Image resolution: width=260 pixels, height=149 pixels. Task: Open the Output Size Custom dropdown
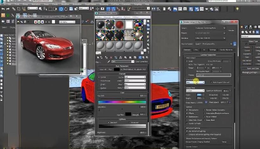tap(195, 91)
